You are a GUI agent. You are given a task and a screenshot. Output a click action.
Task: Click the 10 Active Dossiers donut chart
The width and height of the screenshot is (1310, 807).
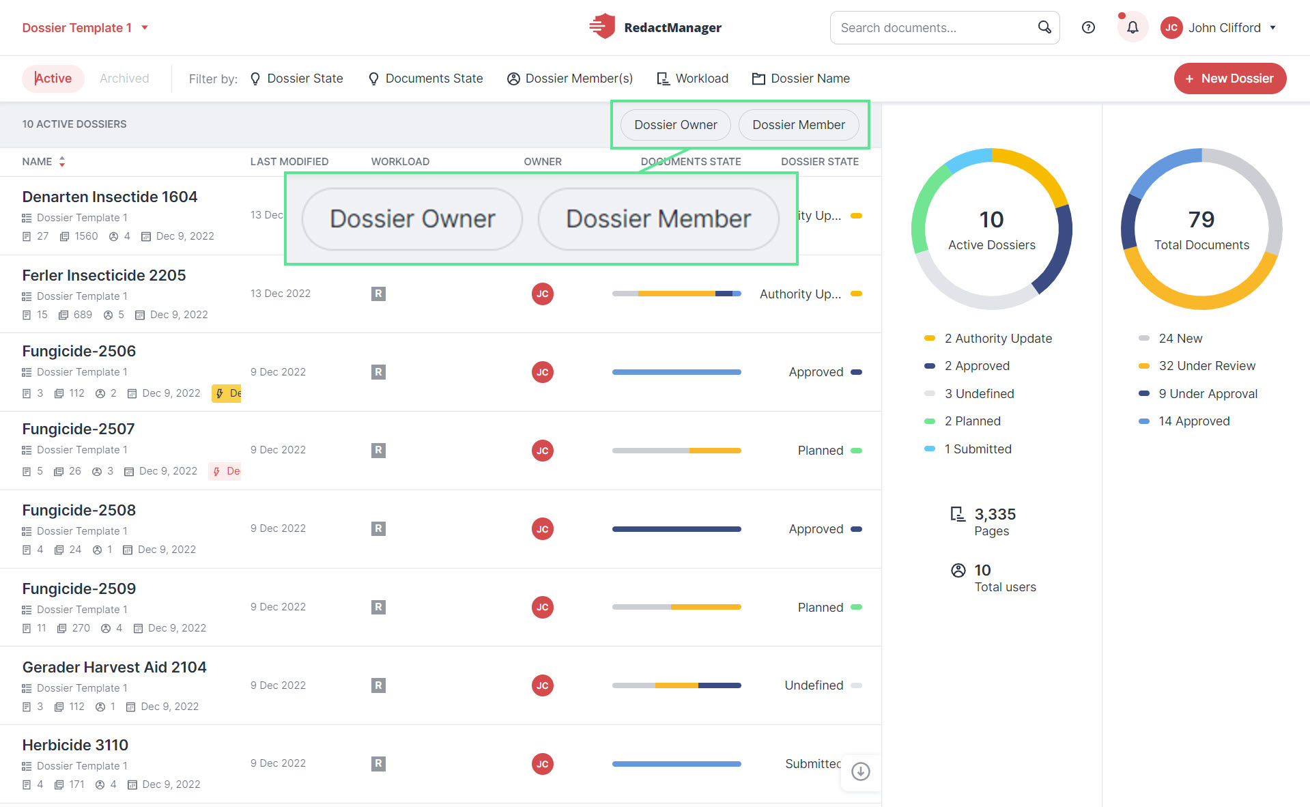(992, 229)
